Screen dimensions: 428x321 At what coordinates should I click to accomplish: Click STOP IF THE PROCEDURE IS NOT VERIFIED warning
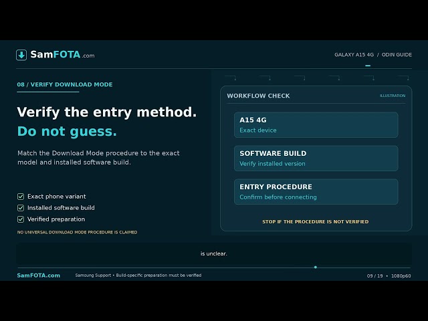click(x=315, y=221)
